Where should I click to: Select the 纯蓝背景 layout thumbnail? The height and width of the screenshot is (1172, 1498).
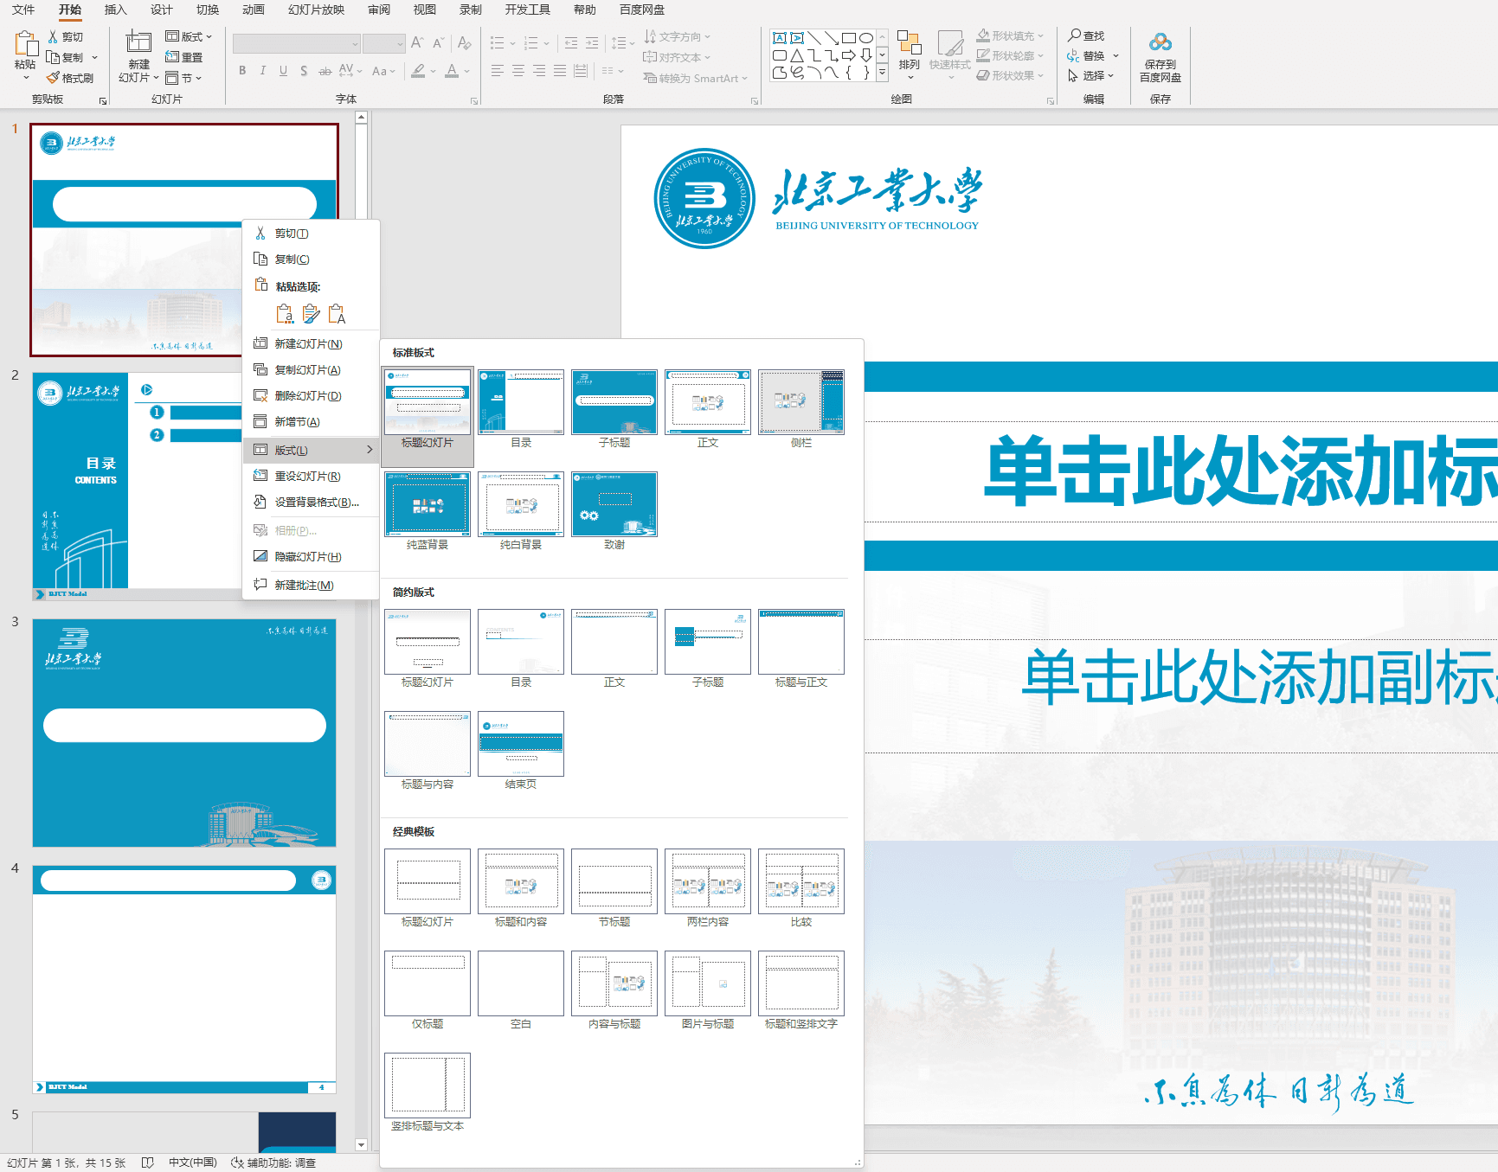click(427, 504)
